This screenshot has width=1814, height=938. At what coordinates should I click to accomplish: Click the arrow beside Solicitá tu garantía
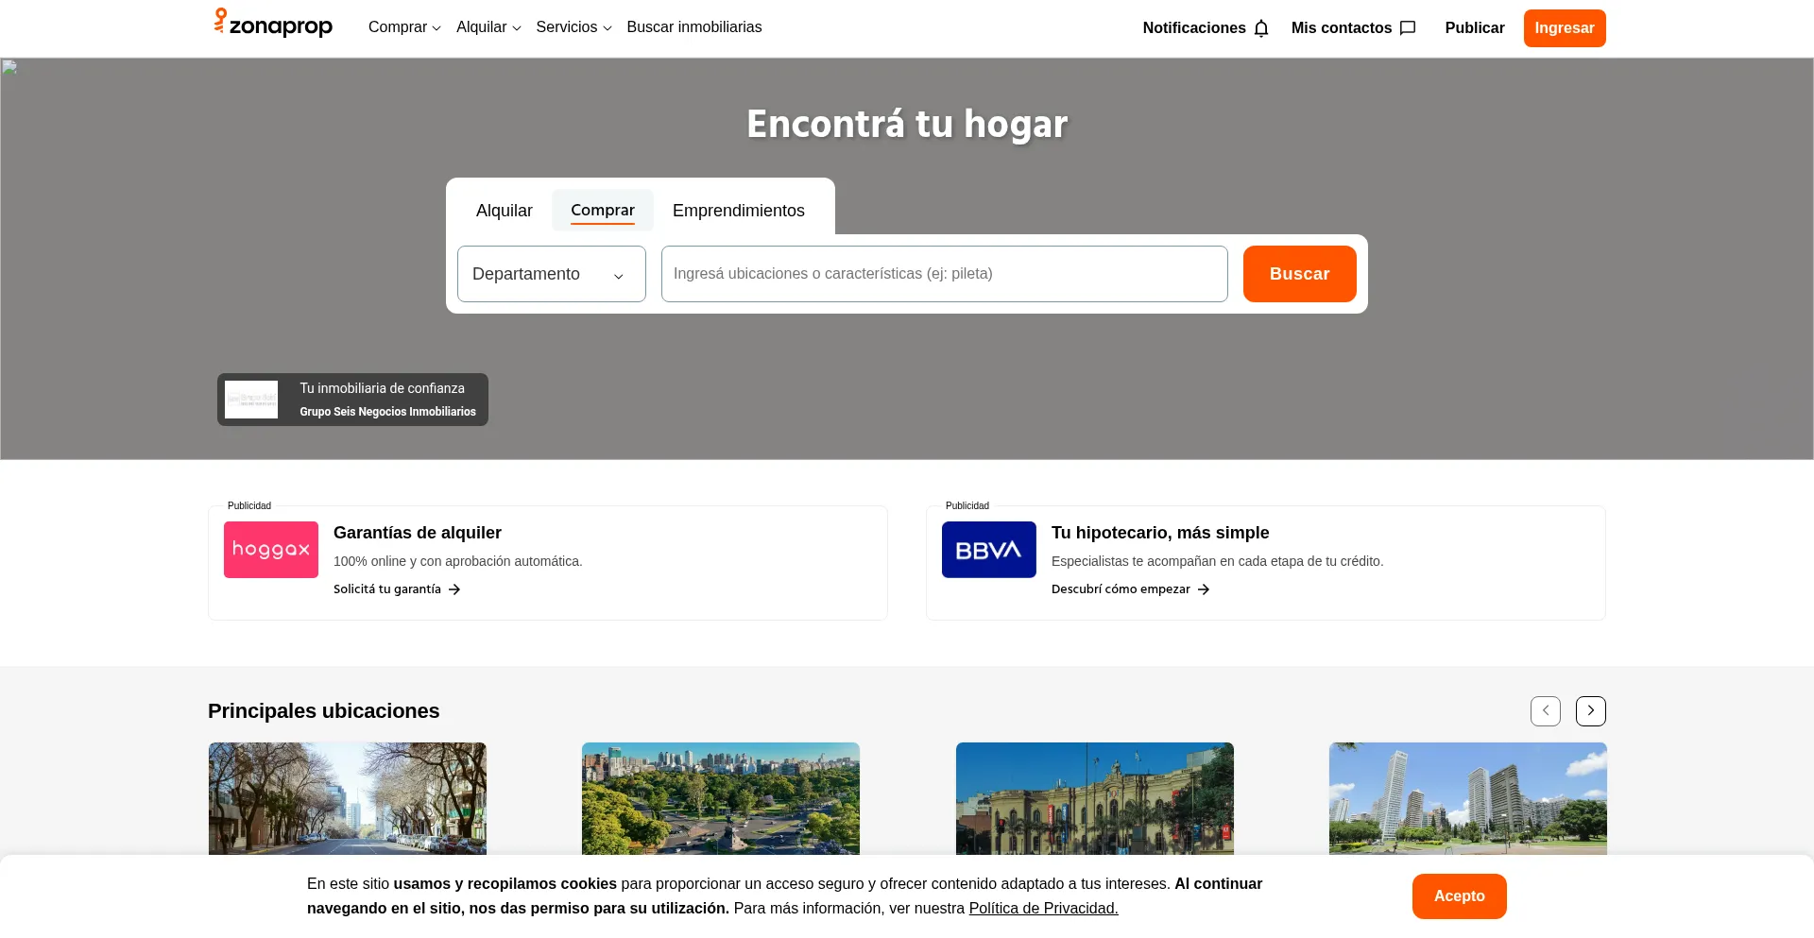tap(454, 589)
